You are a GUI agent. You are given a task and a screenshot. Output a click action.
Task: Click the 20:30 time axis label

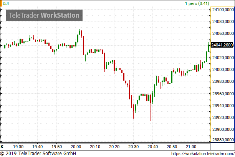[133, 147]
